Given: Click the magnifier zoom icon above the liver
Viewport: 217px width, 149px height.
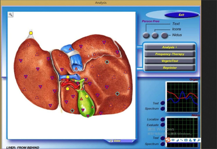Looking at the screenshot, I should click(x=11, y=15).
